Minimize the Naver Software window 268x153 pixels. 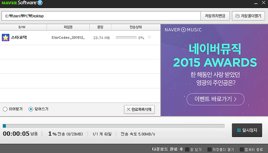[256, 3]
